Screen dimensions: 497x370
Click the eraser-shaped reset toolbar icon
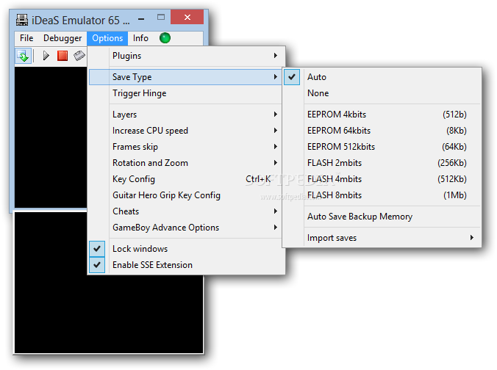click(79, 56)
